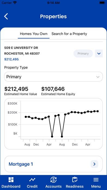Select the Mortgage 1 title

pos(21,164)
